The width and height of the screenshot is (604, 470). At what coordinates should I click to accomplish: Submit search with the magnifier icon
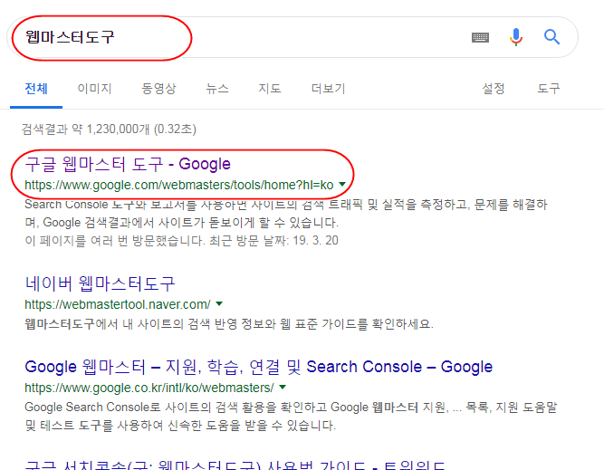click(x=551, y=37)
